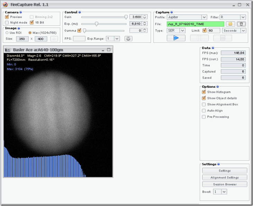Toggle the capture Limit checkbox
253x206 pixels.
click(205, 30)
